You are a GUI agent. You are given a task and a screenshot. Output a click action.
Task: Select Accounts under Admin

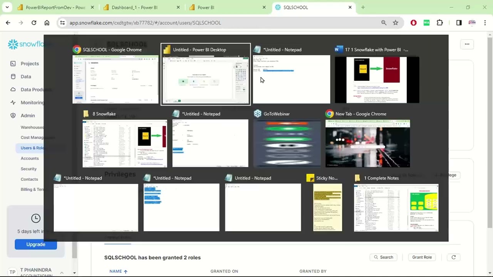point(30,159)
